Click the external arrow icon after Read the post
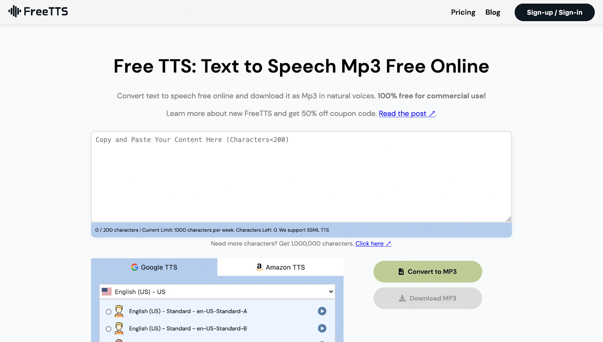 point(432,114)
